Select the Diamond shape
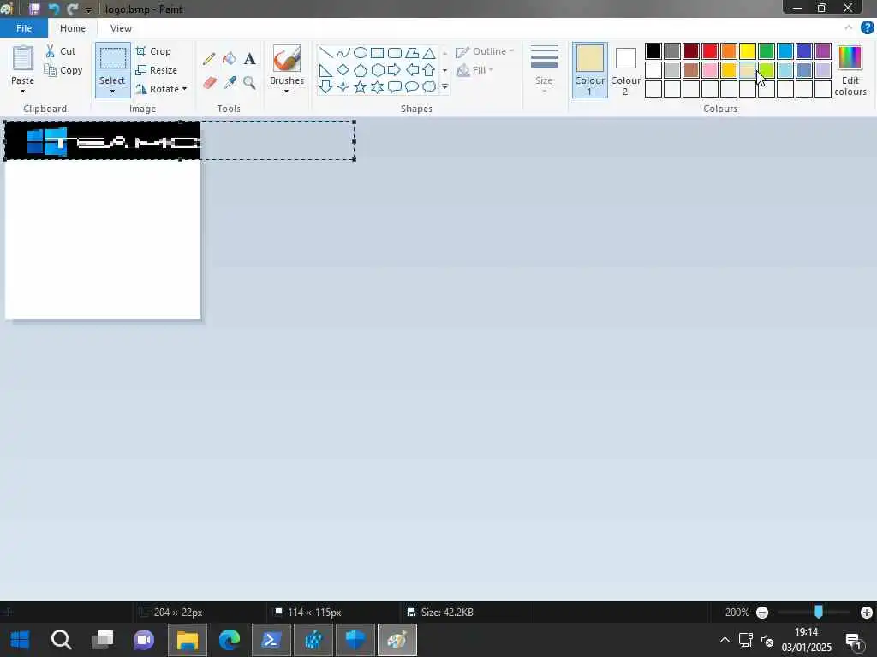The image size is (877, 657). pyautogui.click(x=343, y=70)
